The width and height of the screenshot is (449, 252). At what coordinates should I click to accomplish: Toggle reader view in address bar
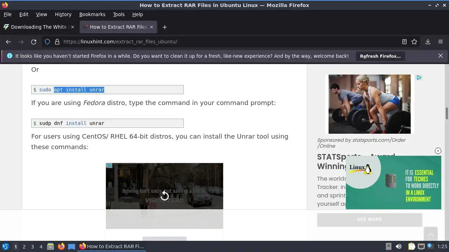404,42
